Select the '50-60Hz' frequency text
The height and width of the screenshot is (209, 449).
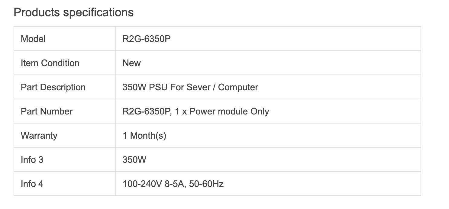[206, 184]
